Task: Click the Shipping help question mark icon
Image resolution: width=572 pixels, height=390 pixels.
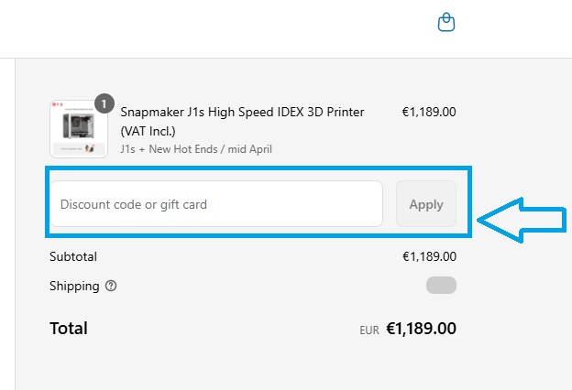Action: [x=111, y=286]
